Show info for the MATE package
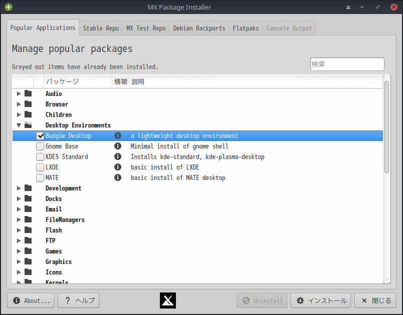403x315 pixels. tap(118, 177)
